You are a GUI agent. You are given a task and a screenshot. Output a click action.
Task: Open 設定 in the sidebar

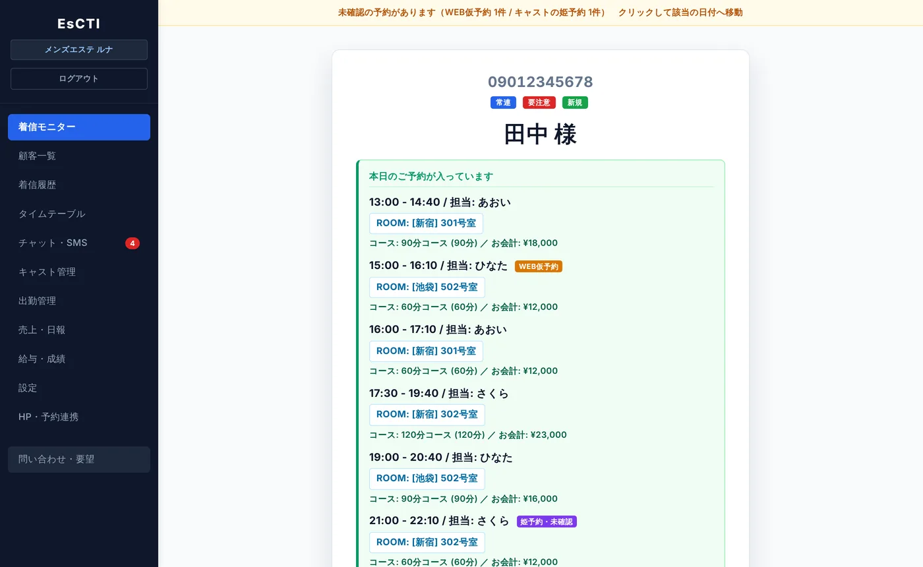(79, 388)
